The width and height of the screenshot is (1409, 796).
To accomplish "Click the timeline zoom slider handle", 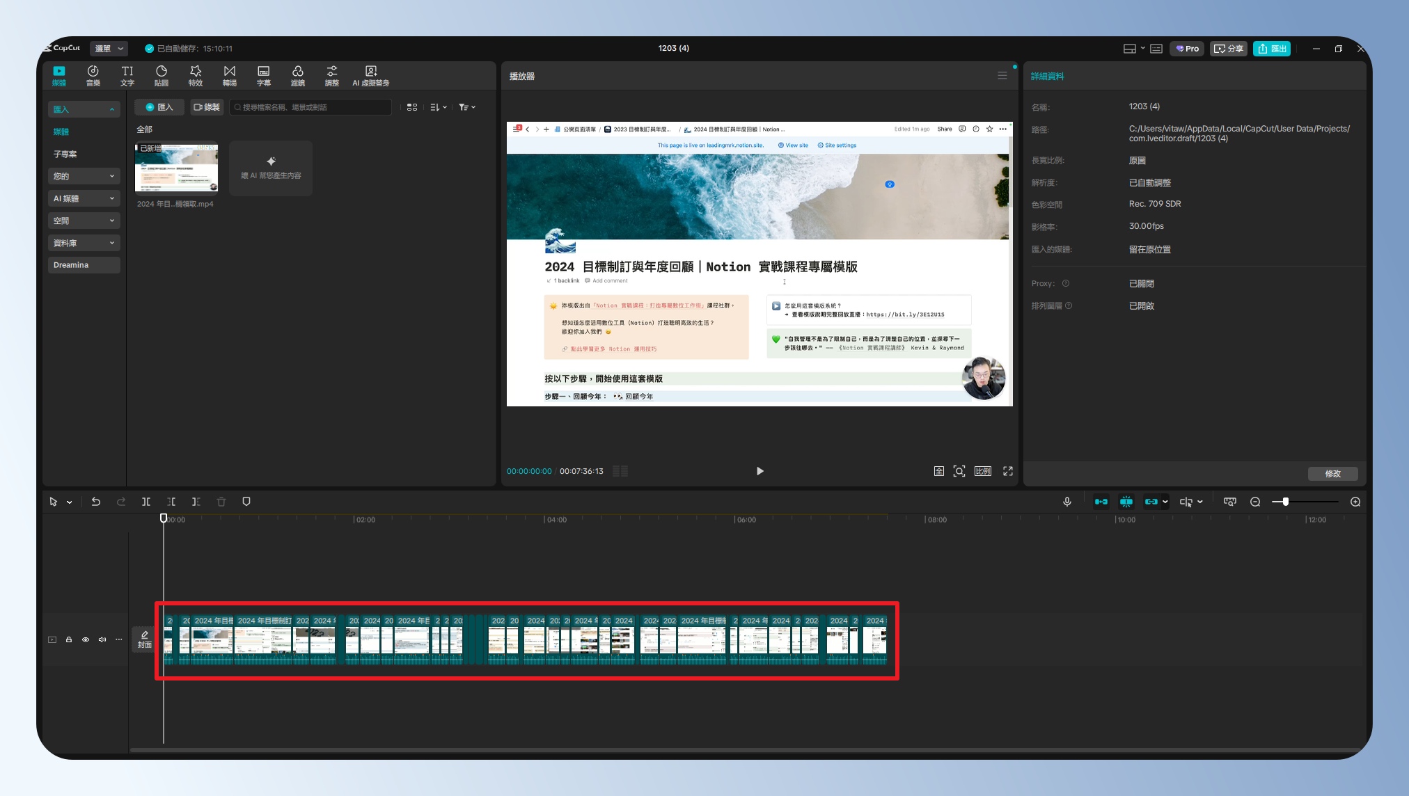I will click(x=1285, y=502).
